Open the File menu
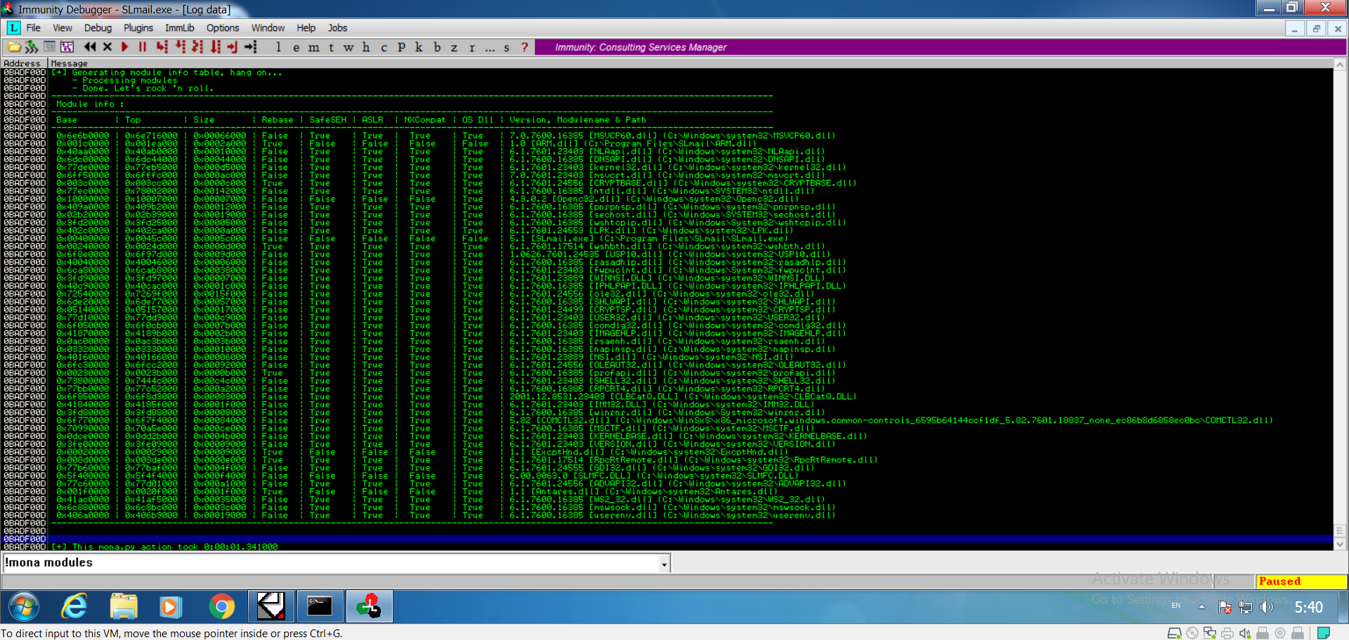The width and height of the screenshot is (1349, 640). (34, 28)
